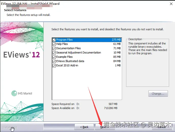Click the Space Required on label

tap(63, 104)
